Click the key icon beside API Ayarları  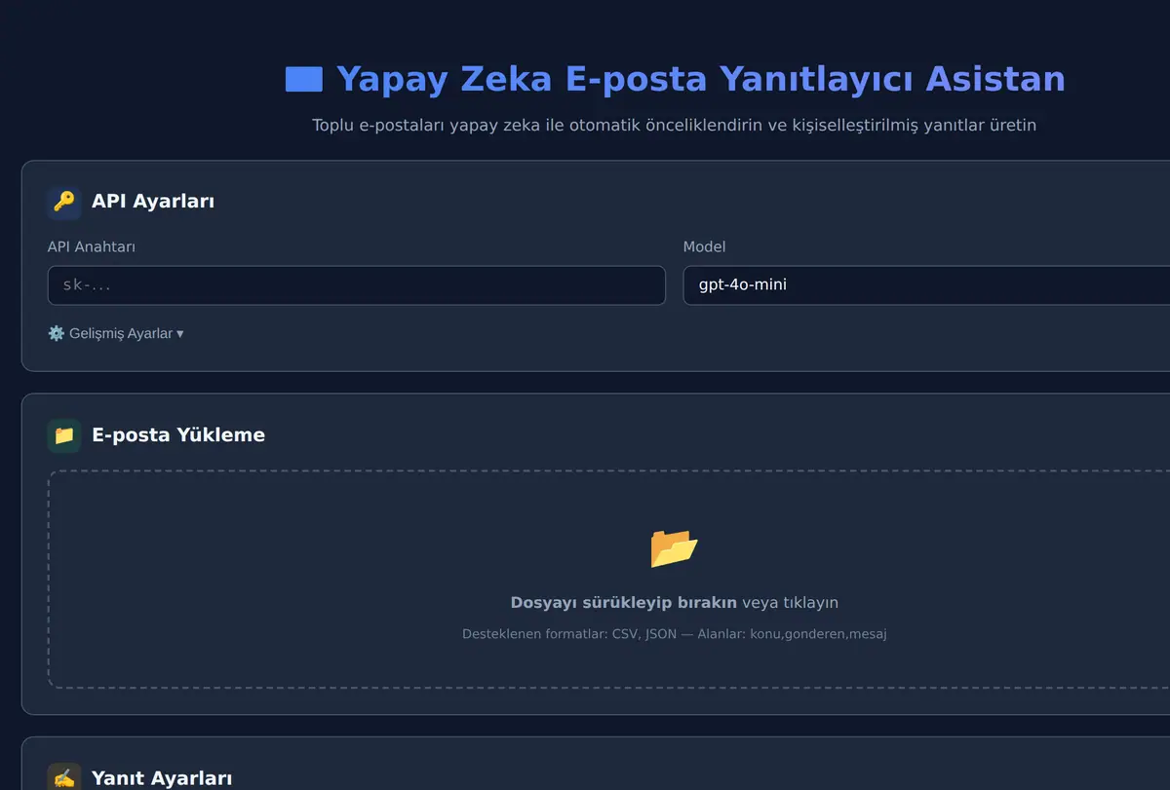coord(64,202)
